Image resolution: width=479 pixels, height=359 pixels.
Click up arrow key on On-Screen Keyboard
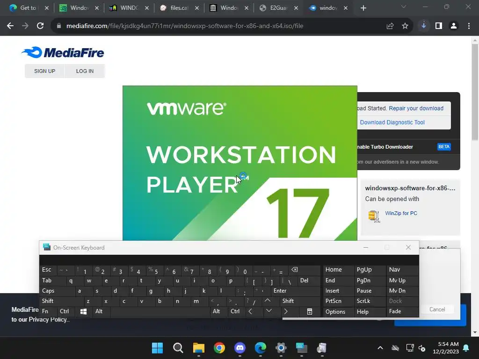click(x=268, y=301)
